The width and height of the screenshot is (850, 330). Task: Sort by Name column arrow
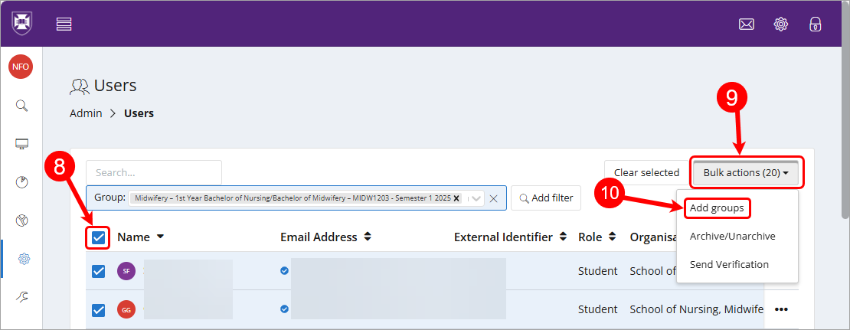click(160, 237)
